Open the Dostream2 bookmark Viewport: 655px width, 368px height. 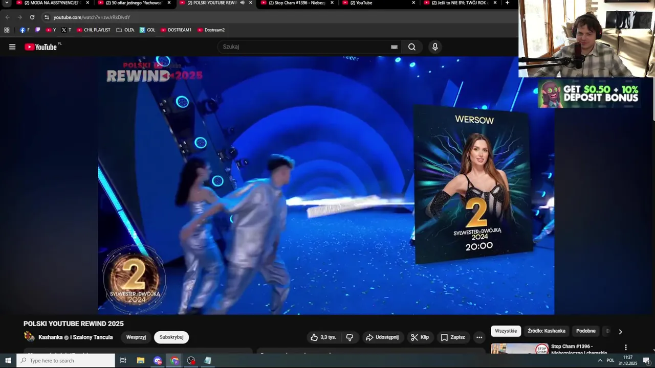[x=211, y=30]
